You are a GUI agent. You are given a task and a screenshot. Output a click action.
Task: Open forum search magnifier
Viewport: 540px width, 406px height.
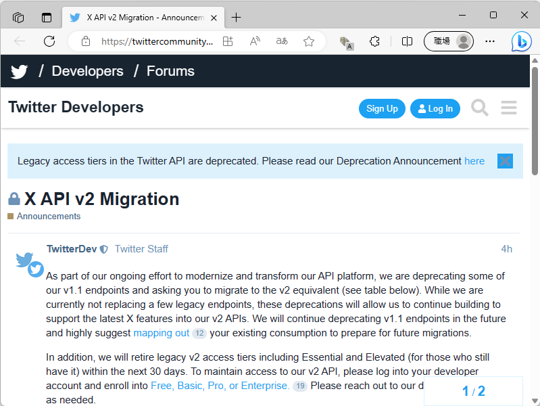coord(480,108)
